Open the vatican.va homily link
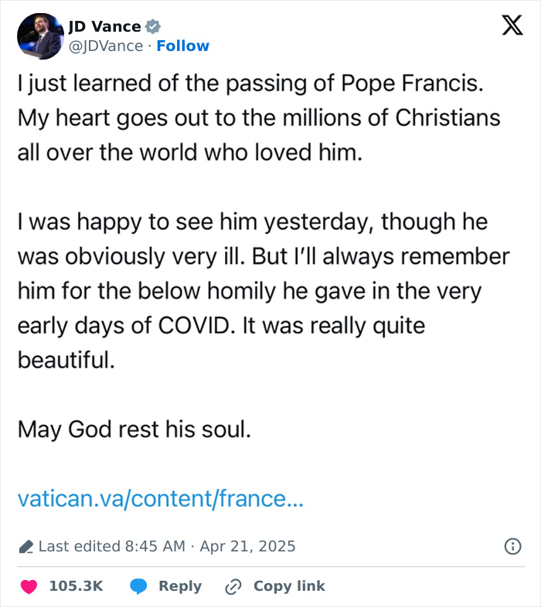 point(161,499)
